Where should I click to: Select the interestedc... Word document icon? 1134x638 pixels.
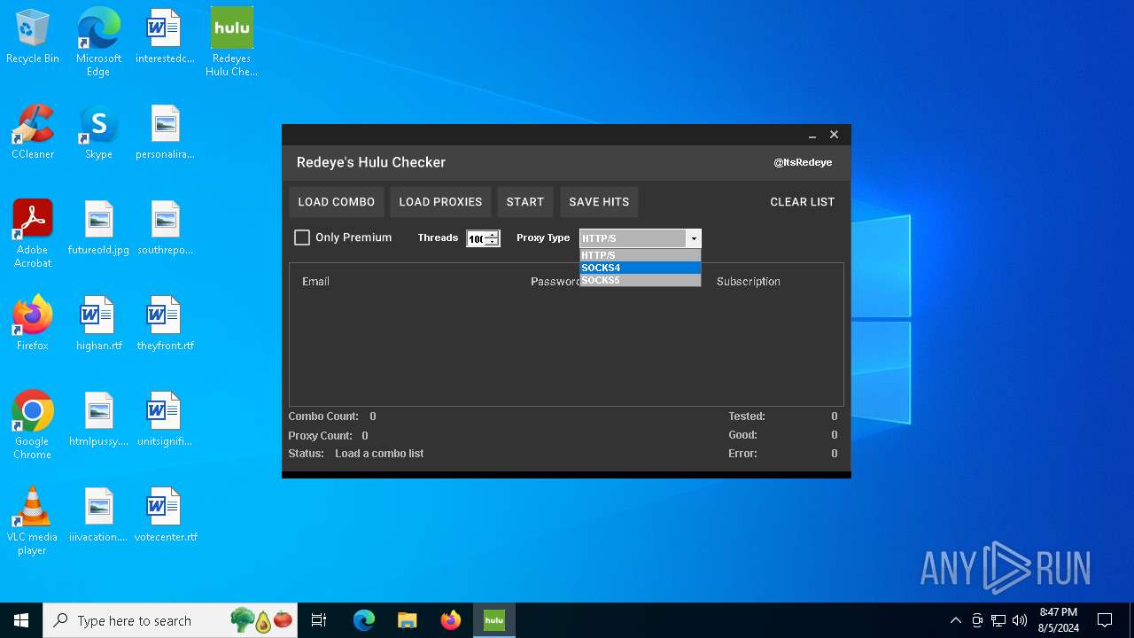165,37
